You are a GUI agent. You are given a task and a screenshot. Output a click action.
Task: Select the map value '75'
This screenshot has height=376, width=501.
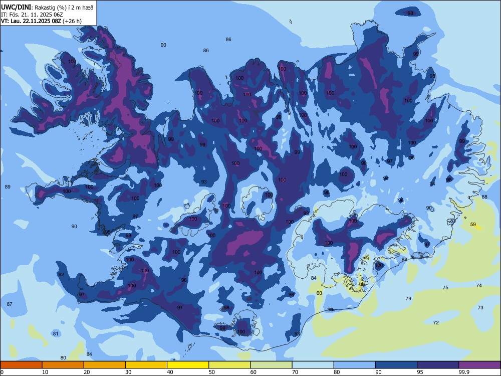[445, 287]
